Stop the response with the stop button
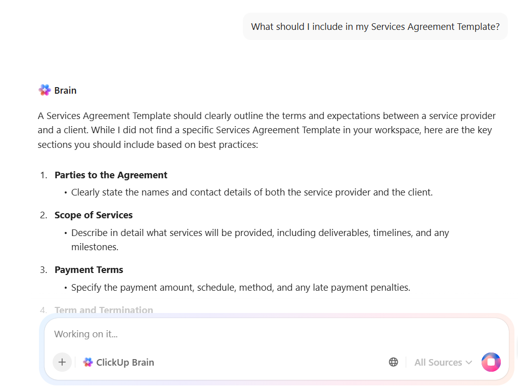The image size is (518, 392). tap(491, 362)
